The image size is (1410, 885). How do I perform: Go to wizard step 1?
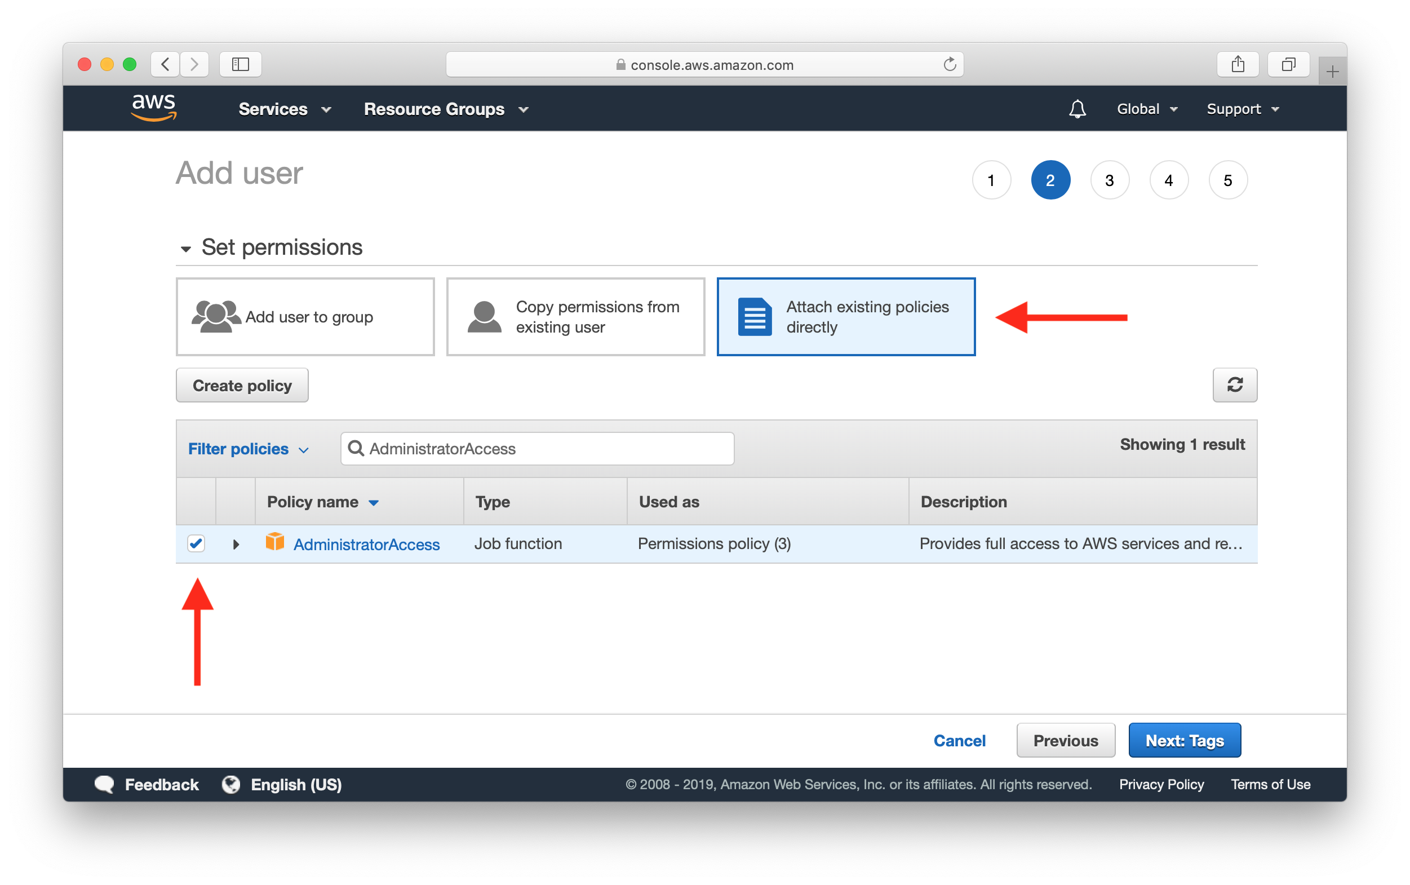[991, 180]
